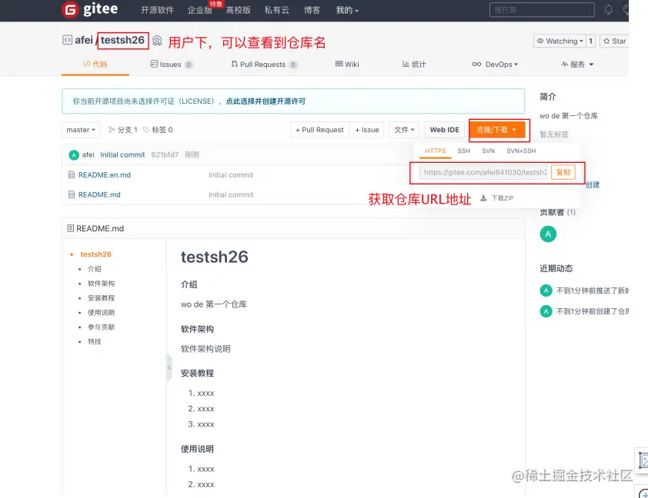Click the watcher count 1
This screenshot has width=648, height=498.
[590, 41]
